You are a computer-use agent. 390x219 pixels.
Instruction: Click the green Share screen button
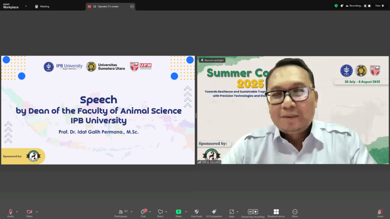pyautogui.click(x=178, y=212)
